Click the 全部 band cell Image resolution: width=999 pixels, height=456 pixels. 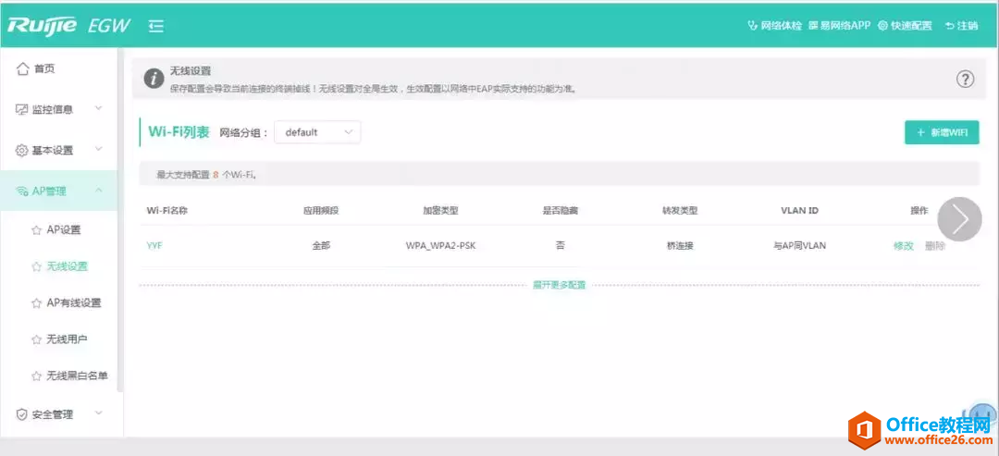pyautogui.click(x=321, y=246)
